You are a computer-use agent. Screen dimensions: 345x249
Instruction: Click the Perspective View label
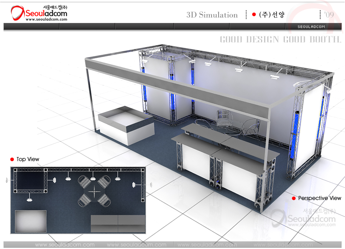(319, 198)
